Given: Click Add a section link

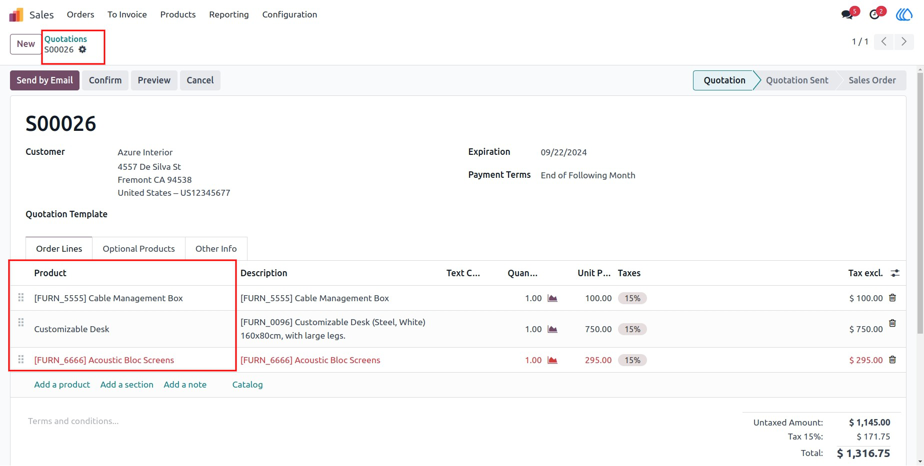Looking at the screenshot, I should point(126,385).
